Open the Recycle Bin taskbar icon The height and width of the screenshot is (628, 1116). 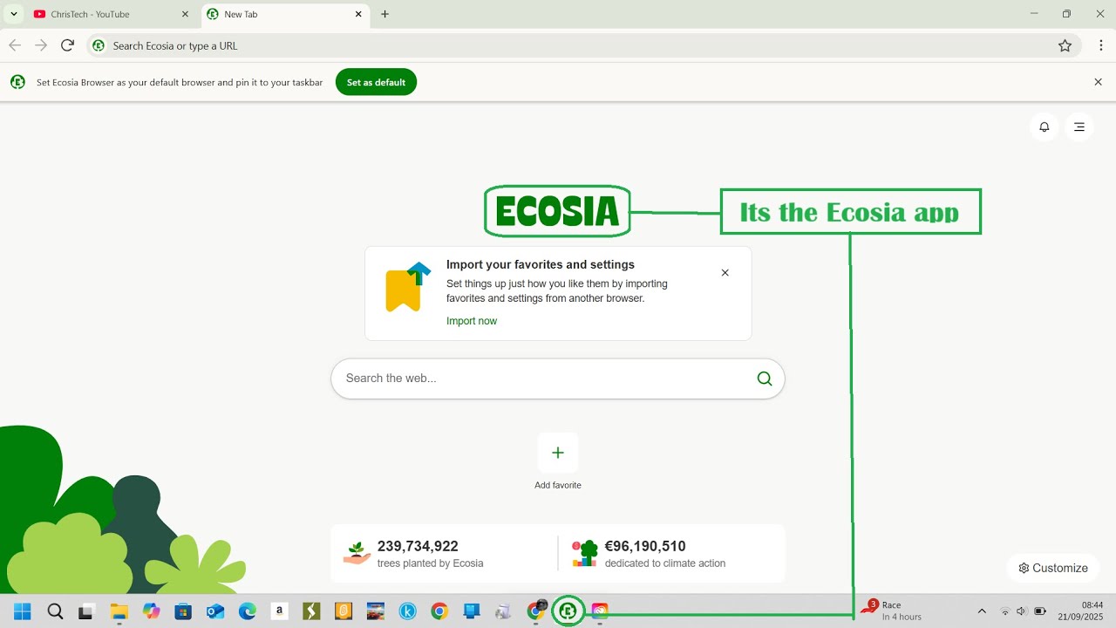[x=503, y=611]
